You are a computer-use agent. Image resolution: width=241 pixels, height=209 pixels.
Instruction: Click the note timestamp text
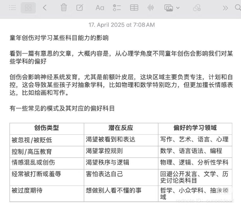[122, 25]
